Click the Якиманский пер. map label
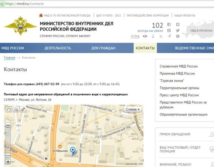Image resolution: width=214 pixels, height=167 pixels. (x=37, y=109)
